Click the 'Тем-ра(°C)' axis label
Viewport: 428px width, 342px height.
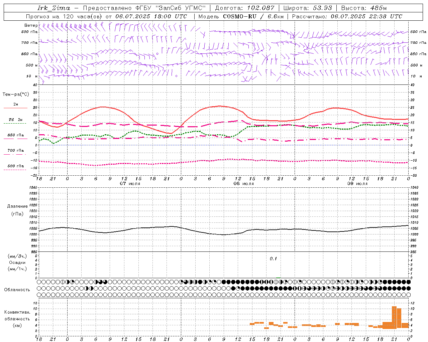point(16,95)
